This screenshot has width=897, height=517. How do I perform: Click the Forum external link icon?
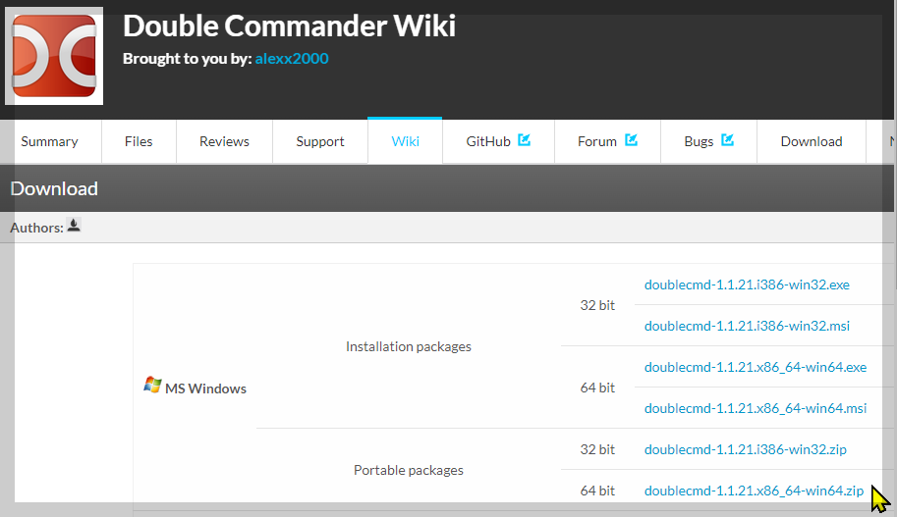click(x=631, y=140)
